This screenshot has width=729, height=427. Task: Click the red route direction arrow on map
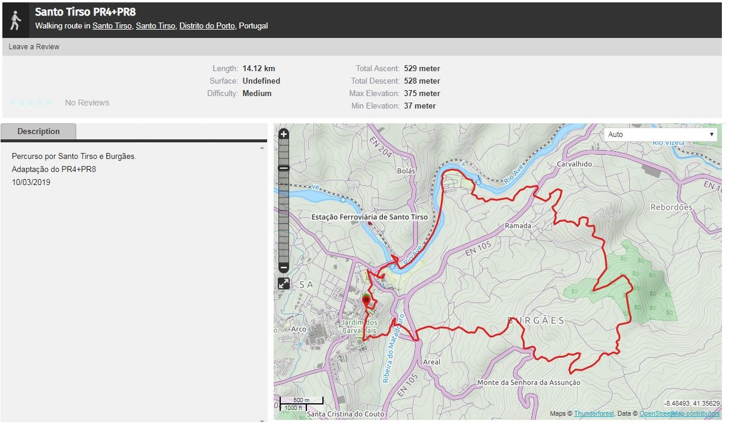(395, 259)
